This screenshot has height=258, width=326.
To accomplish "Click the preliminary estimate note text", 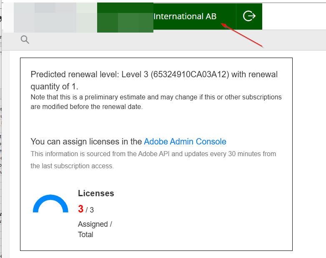I will pos(156,102).
